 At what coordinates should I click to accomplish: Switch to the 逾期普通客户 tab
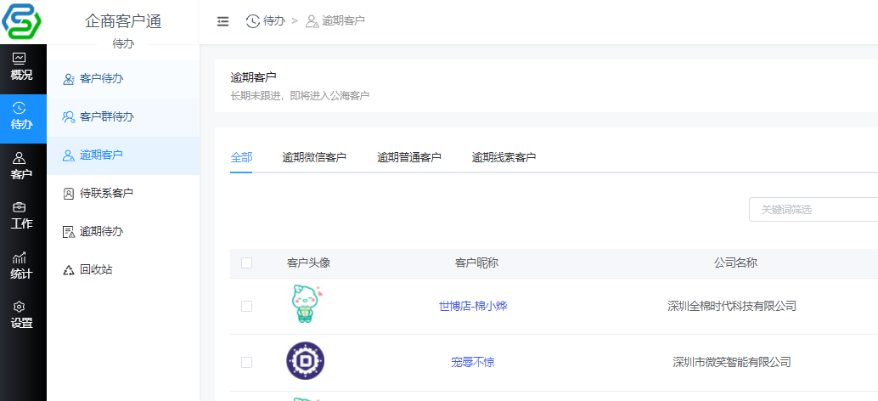coord(409,157)
